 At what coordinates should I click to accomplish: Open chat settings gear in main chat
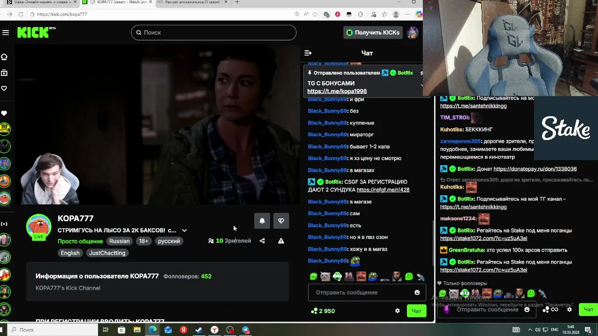tap(398, 311)
